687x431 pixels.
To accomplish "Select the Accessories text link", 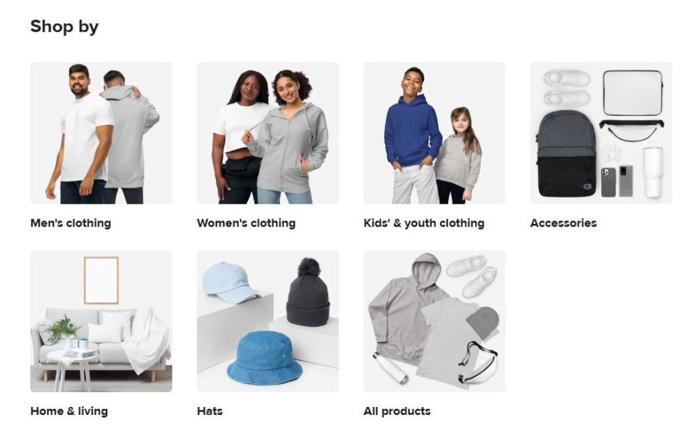I will coord(564,223).
